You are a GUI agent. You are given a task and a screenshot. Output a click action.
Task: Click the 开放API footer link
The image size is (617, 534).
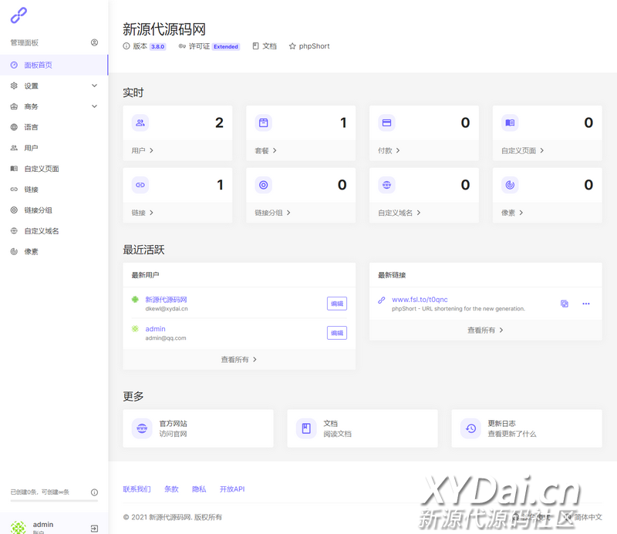[x=231, y=489]
